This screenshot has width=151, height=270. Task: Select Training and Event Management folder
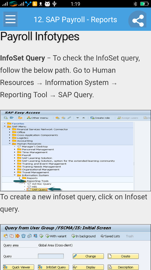pos(42,164)
